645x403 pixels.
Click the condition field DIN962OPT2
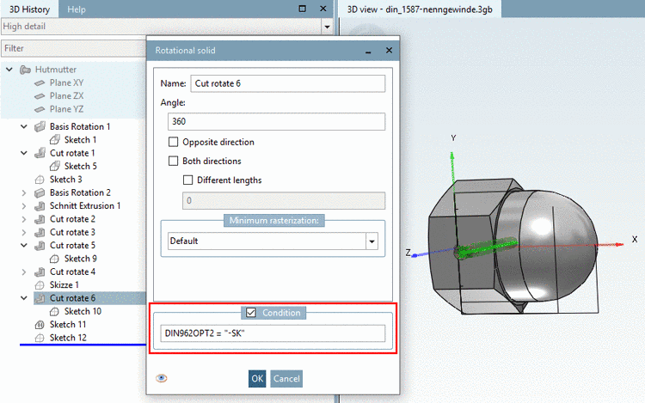(x=273, y=333)
